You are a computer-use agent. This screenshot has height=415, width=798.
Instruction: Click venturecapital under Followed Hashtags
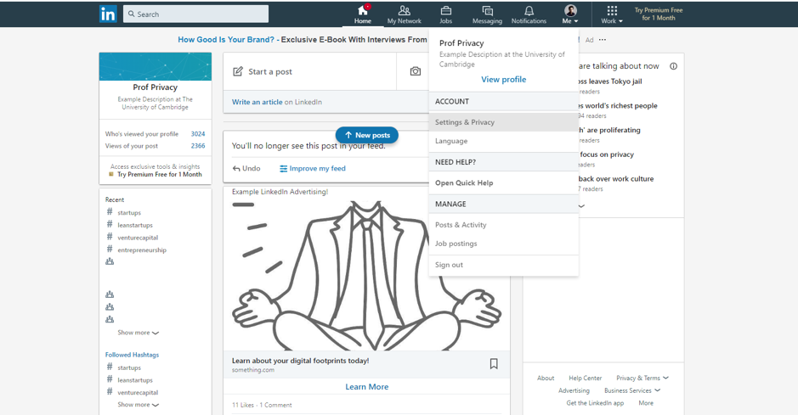[138, 393]
